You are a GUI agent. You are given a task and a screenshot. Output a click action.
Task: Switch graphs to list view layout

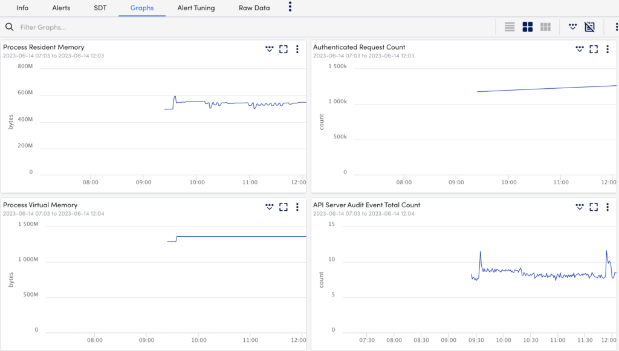[x=509, y=27]
